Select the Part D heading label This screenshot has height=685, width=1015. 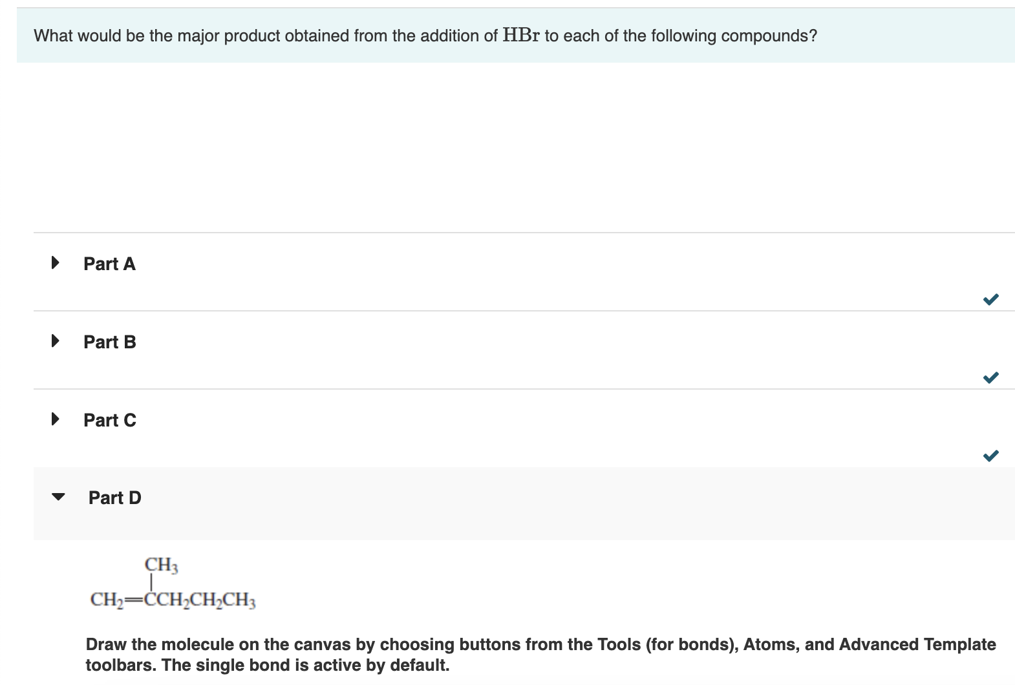pos(115,497)
